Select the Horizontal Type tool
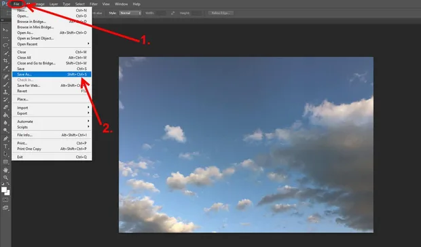 pos(5,147)
